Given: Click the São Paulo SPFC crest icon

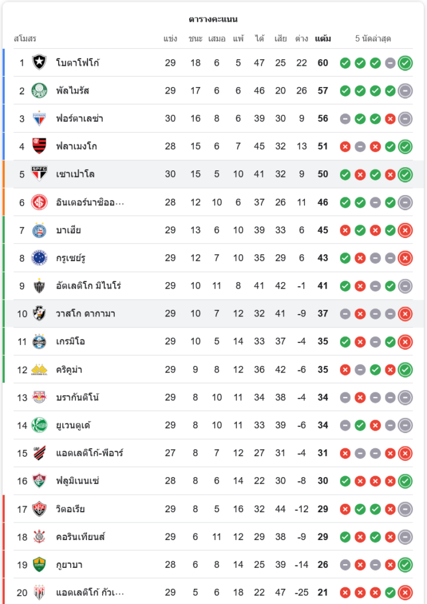Looking at the screenshot, I should tap(39, 174).
